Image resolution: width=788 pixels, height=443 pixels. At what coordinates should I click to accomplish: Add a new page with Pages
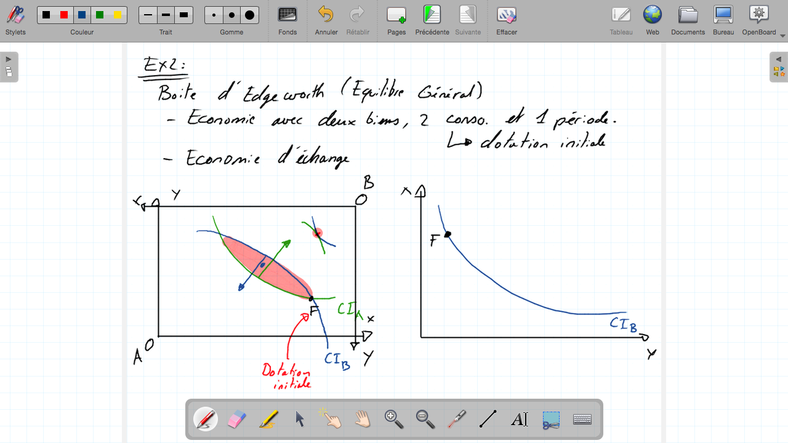396,21
